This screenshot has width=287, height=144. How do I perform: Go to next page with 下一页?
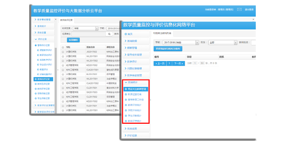(x=178, y=64)
